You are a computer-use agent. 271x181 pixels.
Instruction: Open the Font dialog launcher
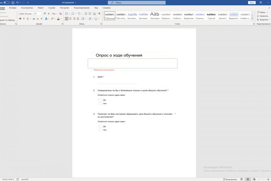point(62,24)
